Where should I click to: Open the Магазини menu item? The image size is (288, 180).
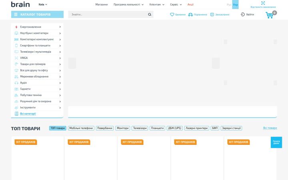click(101, 4)
